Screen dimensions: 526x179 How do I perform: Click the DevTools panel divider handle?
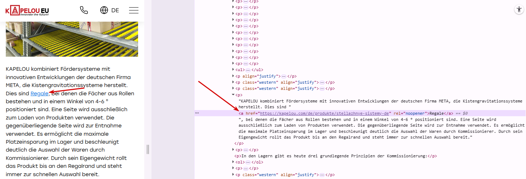[147, 149]
